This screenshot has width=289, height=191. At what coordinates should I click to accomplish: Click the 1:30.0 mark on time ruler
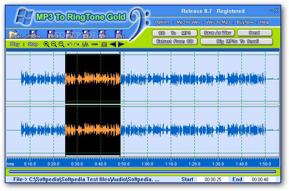(x=218, y=164)
